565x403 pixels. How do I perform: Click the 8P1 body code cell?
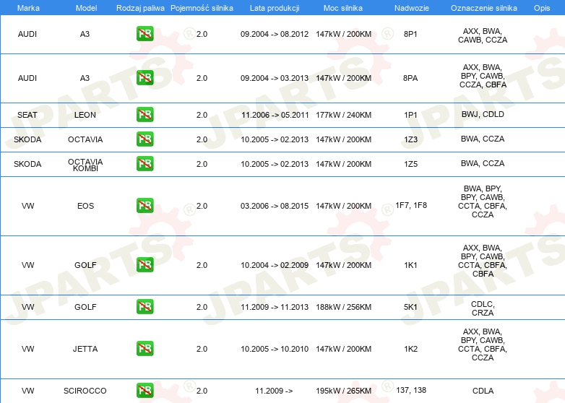click(x=410, y=34)
